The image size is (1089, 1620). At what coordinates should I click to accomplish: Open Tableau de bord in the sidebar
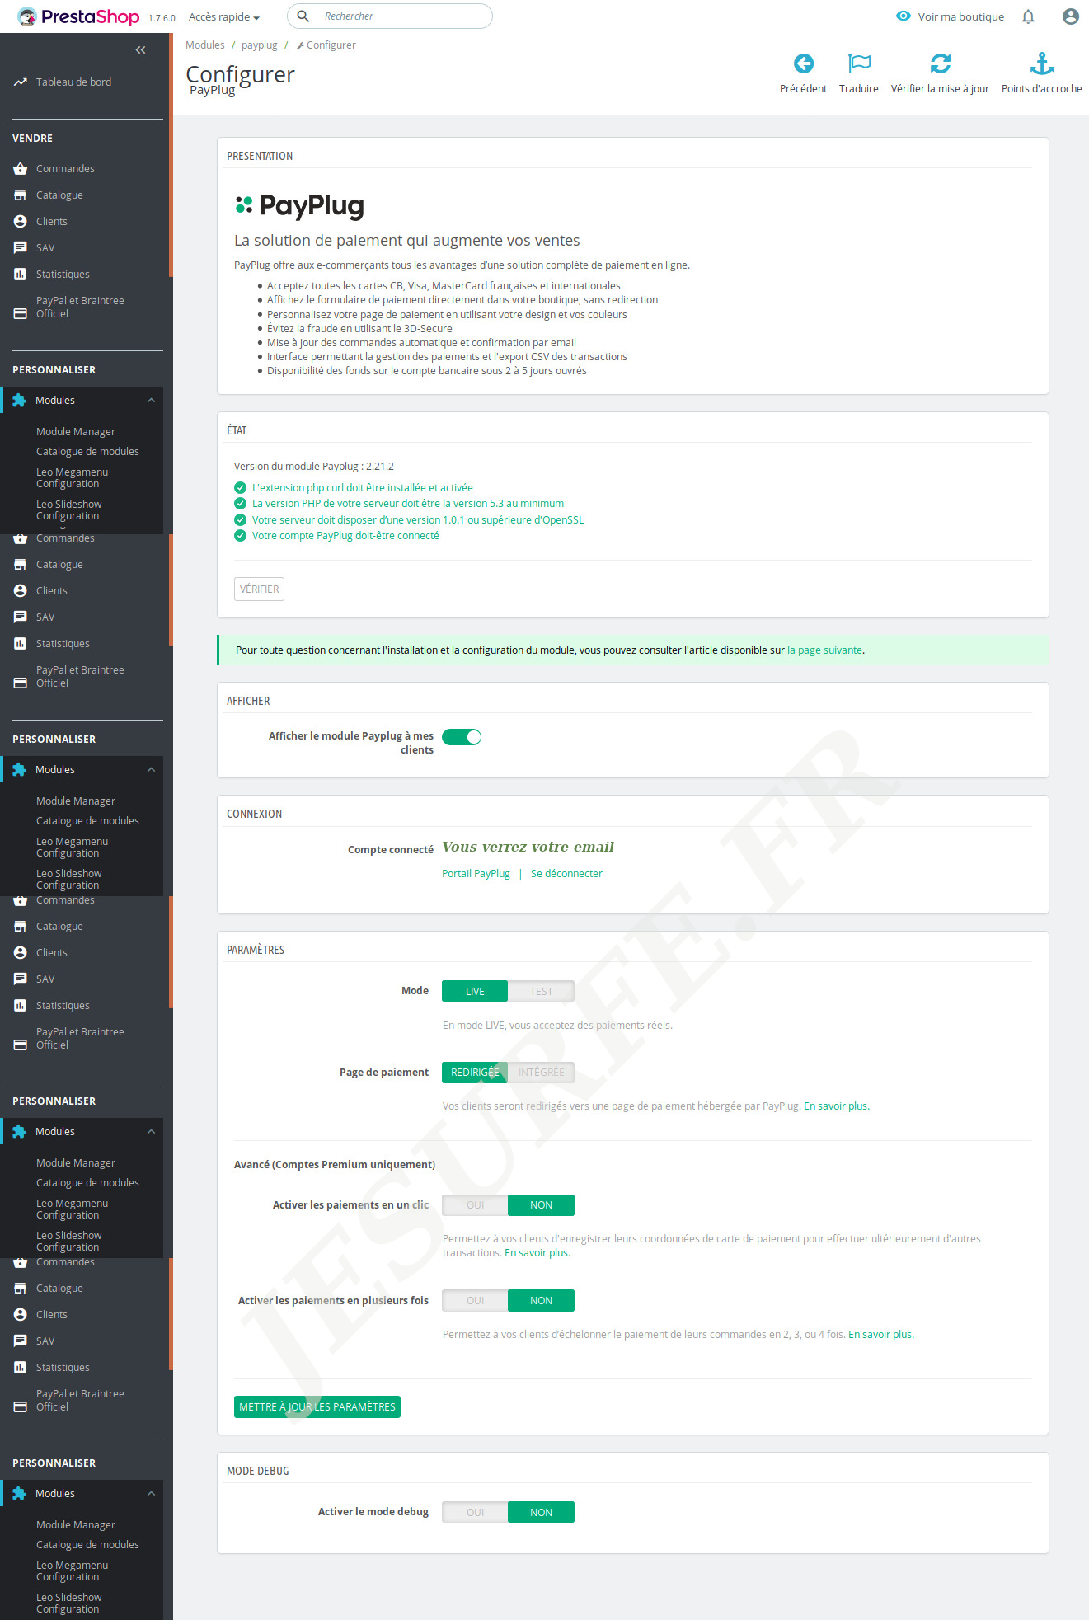[73, 82]
